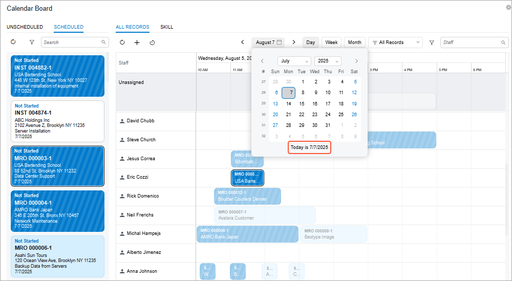
Task: Click Today is 7/7/2025 link
Action: [x=309, y=147]
